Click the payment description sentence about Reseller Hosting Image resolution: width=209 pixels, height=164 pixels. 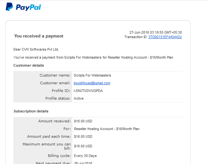click(93, 57)
